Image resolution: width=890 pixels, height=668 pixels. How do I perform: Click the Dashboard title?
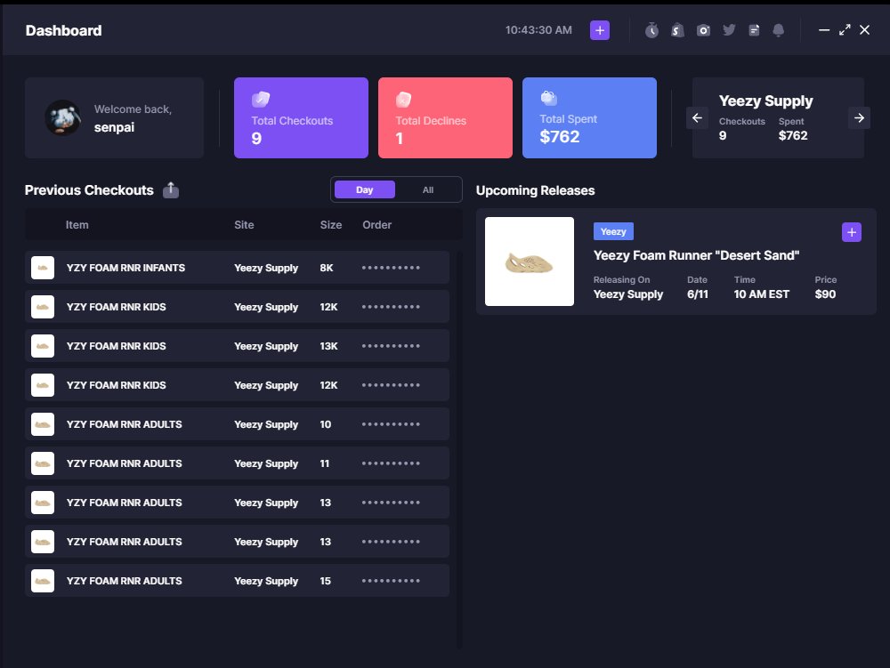[x=63, y=30]
